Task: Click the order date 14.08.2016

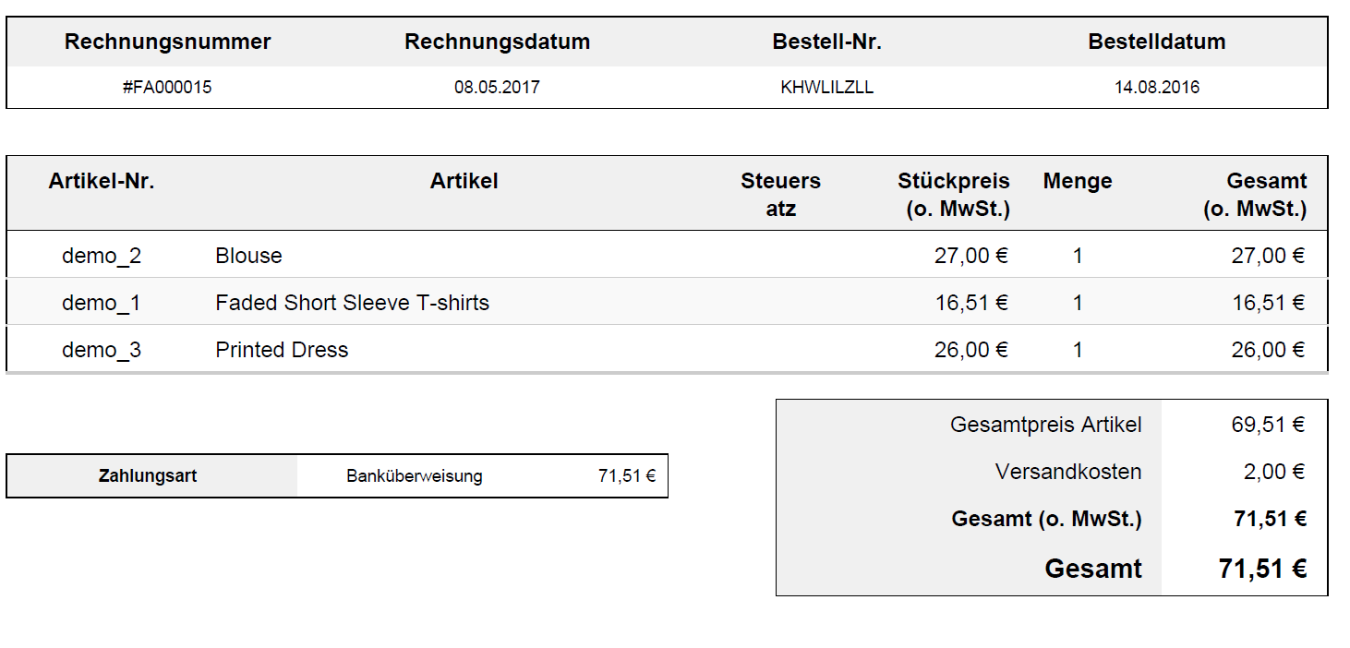Action: coord(1156,88)
